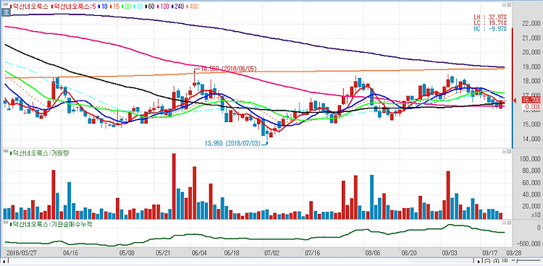
Task: Select the 480-day moving average legend
Action: pyautogui.click(x=193, y=7)
